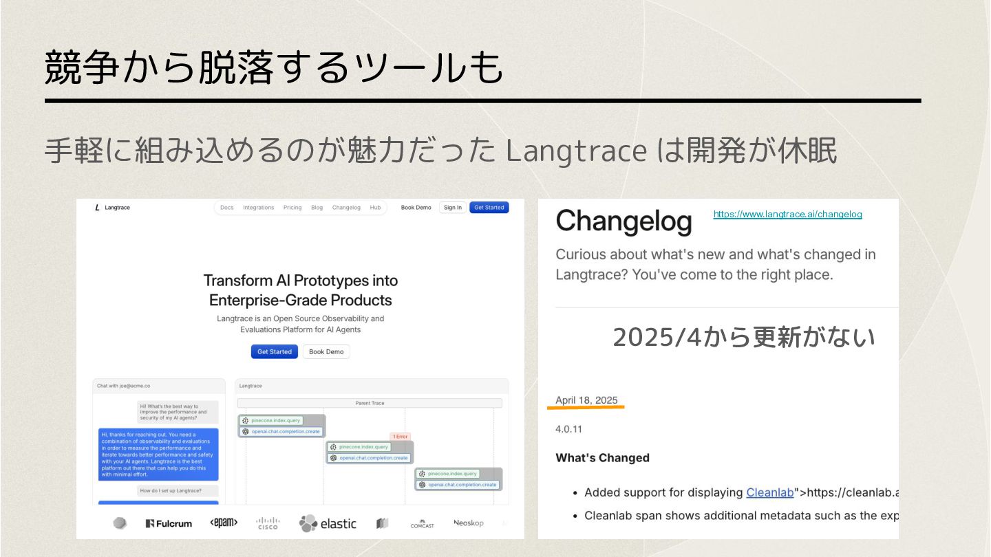
Task: Click the Get Started button in the header
Action: pyautogui.click(x=489, y=208)
